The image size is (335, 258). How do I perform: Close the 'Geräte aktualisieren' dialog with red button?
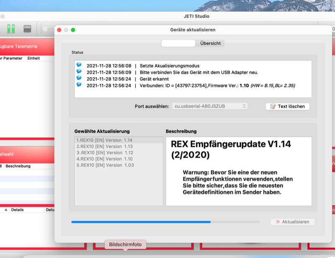(x=59, y=30)
